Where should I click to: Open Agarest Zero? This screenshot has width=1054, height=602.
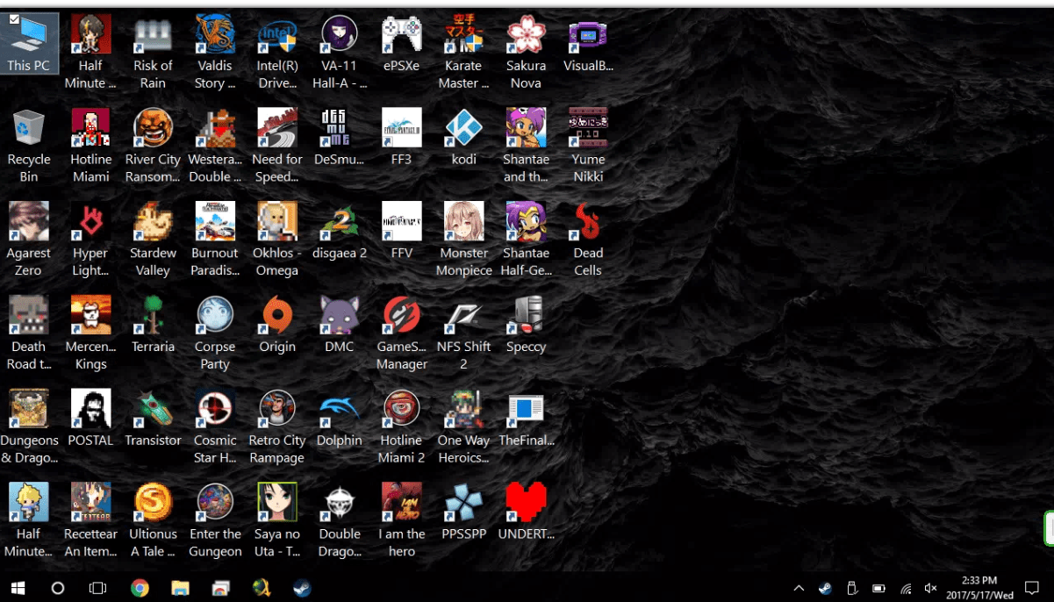pos(29,221)
